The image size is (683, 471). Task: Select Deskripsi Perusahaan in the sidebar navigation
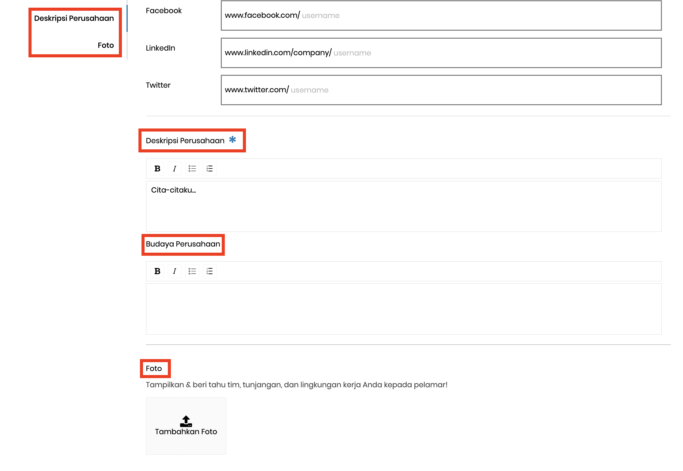[x=74, y=18]
